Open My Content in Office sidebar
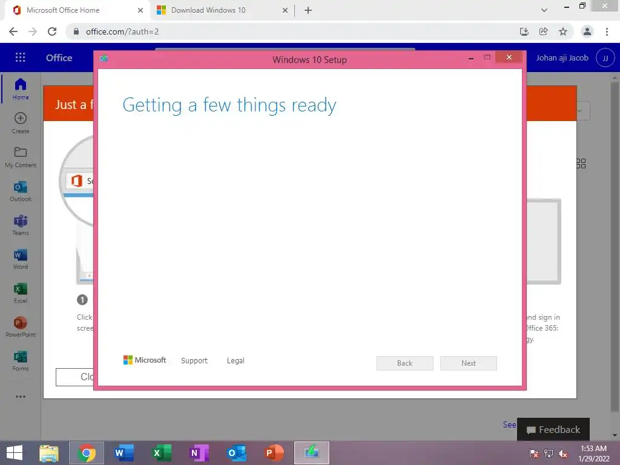The image size is (620, 465). (x=21, y=157)
